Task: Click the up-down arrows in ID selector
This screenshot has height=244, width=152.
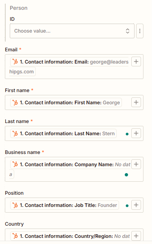Action: coord(128,31)
